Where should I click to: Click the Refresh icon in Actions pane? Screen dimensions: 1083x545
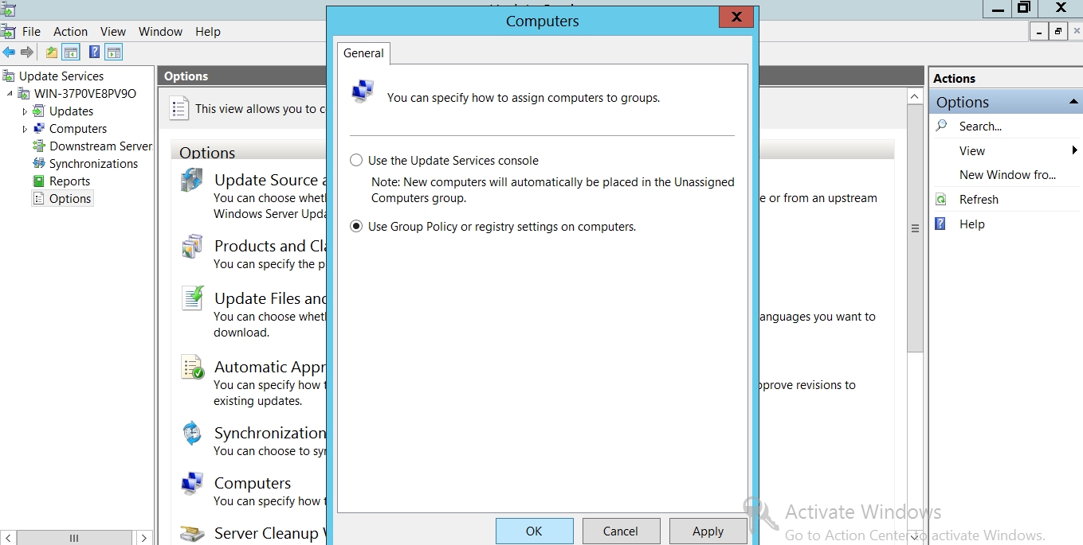pyautogui.click(x=941, y=200)
